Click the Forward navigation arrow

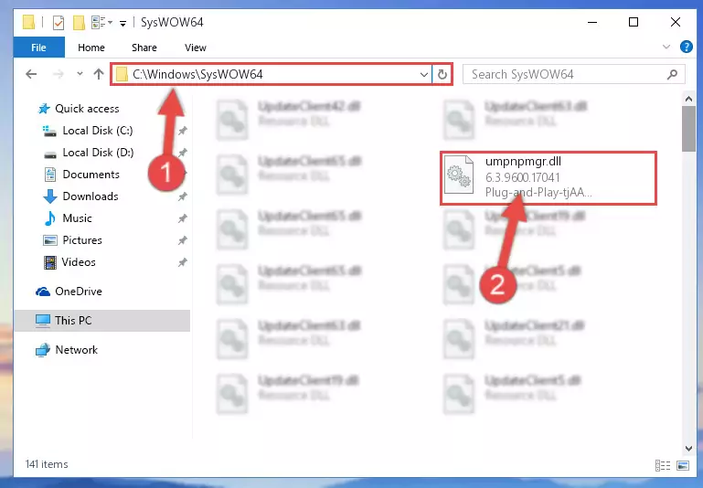pos(59,74)
